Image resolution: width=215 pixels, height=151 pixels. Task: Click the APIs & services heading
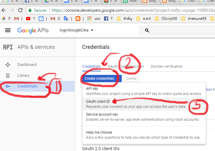coord(36,47)
